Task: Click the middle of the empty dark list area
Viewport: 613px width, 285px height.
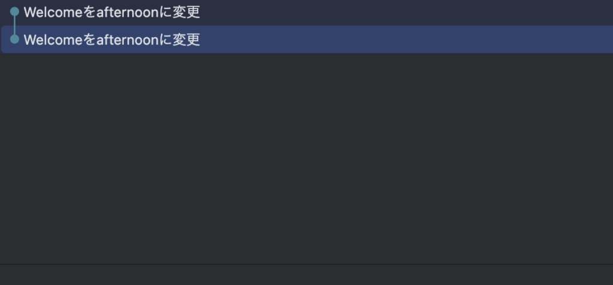Action: [x=306, y=158]
